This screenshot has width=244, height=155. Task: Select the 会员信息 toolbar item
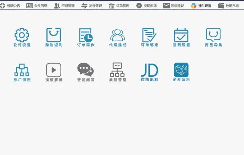37,6
